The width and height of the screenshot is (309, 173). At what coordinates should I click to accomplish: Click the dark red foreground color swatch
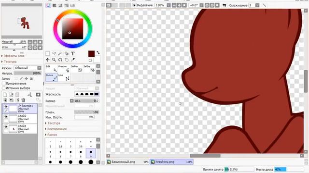[x=91, y=54]
